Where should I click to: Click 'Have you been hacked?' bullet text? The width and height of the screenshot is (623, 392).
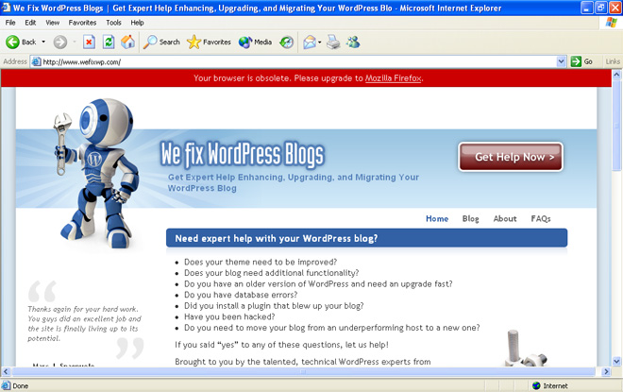pos(229,316)
